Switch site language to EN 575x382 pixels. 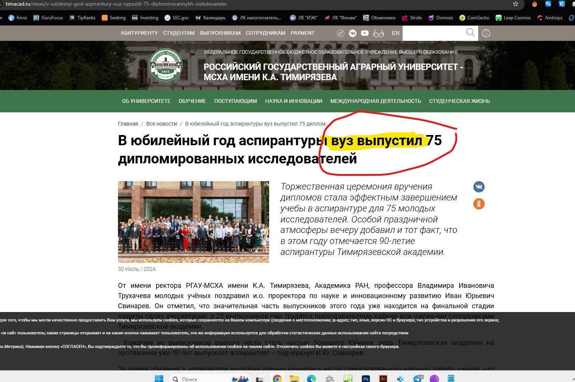[395, 33]
